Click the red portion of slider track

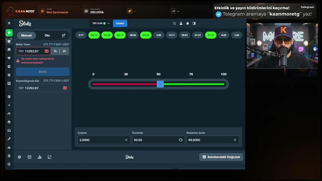(125, 84)
